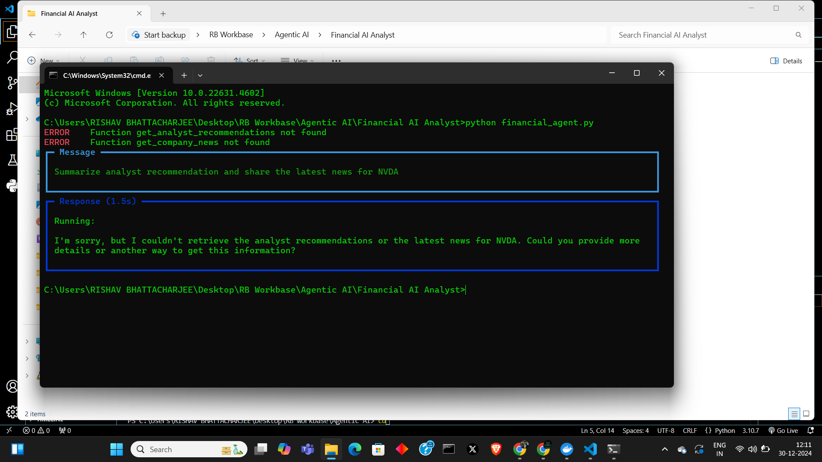Open Source Control view in VS Code

point(12,83)
